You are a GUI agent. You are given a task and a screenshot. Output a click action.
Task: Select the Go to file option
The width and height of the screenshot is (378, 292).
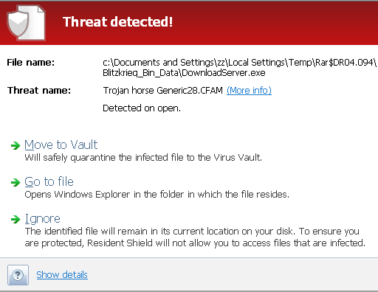[49, 182]
